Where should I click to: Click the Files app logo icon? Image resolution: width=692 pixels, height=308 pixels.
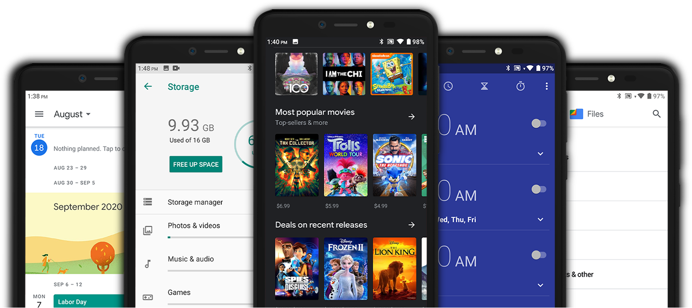tap(577, 114)
